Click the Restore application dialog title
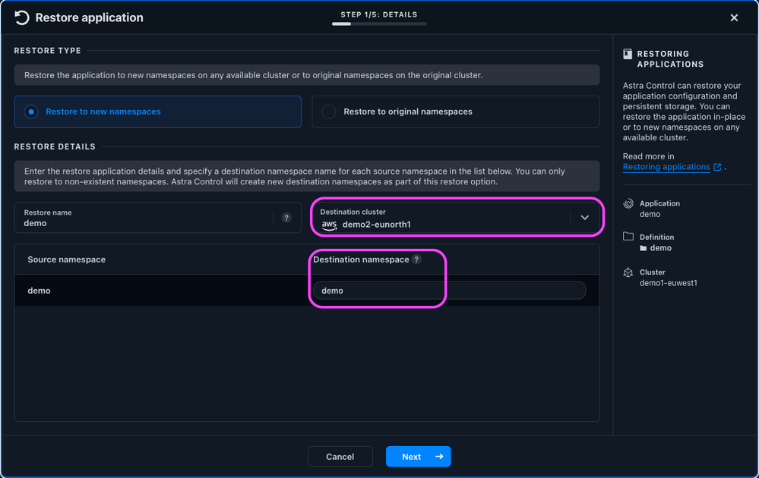The height and width of the screenshot is (478, 759). coord(89,18)
